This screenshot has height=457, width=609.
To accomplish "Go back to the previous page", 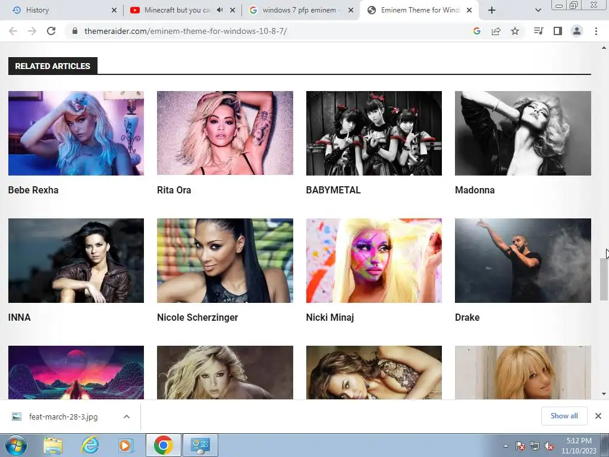I will [x=13, y=31].
